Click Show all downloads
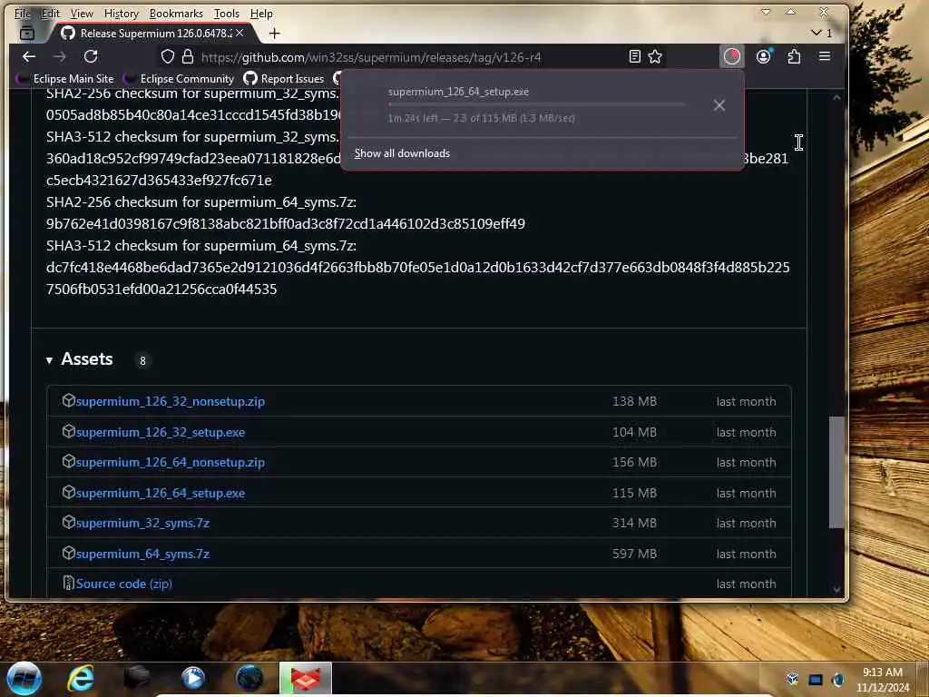This screenshot has height=697, width=929. (402, 153)
